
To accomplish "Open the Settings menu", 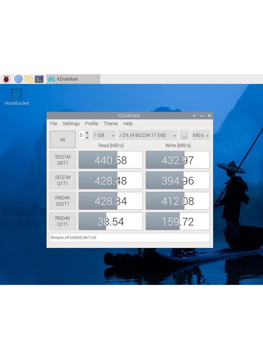I will point(71,124).
